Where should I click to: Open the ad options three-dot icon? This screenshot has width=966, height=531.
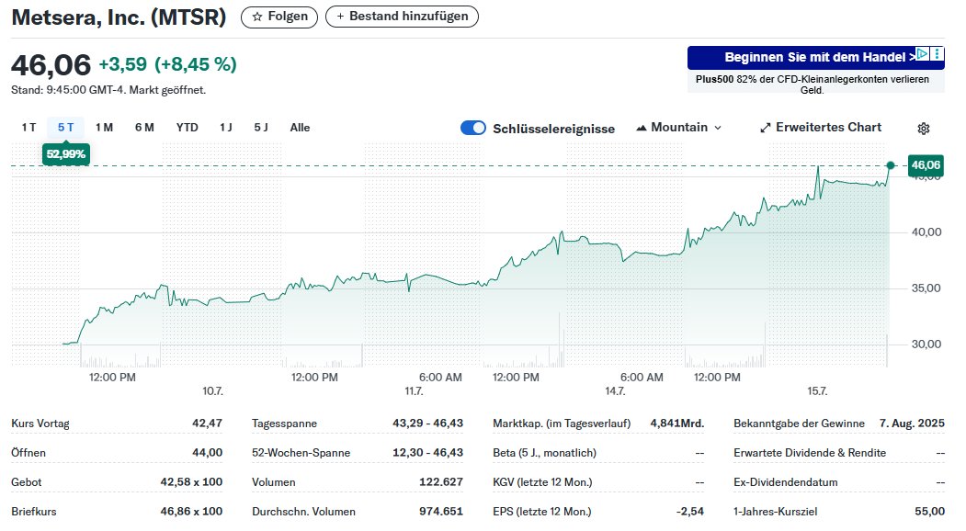click(937, 53)
